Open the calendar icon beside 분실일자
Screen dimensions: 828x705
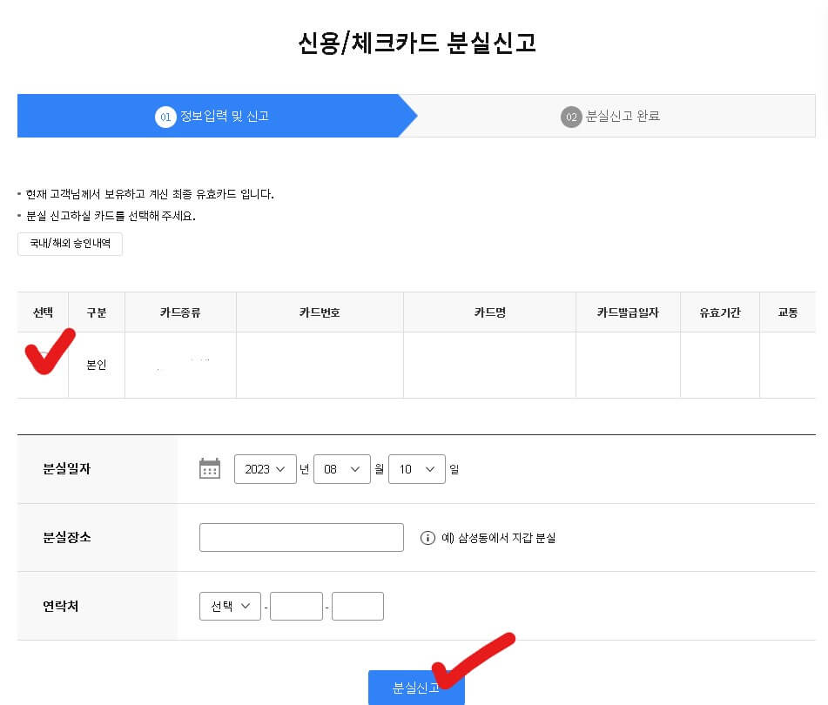pos(209,468)
